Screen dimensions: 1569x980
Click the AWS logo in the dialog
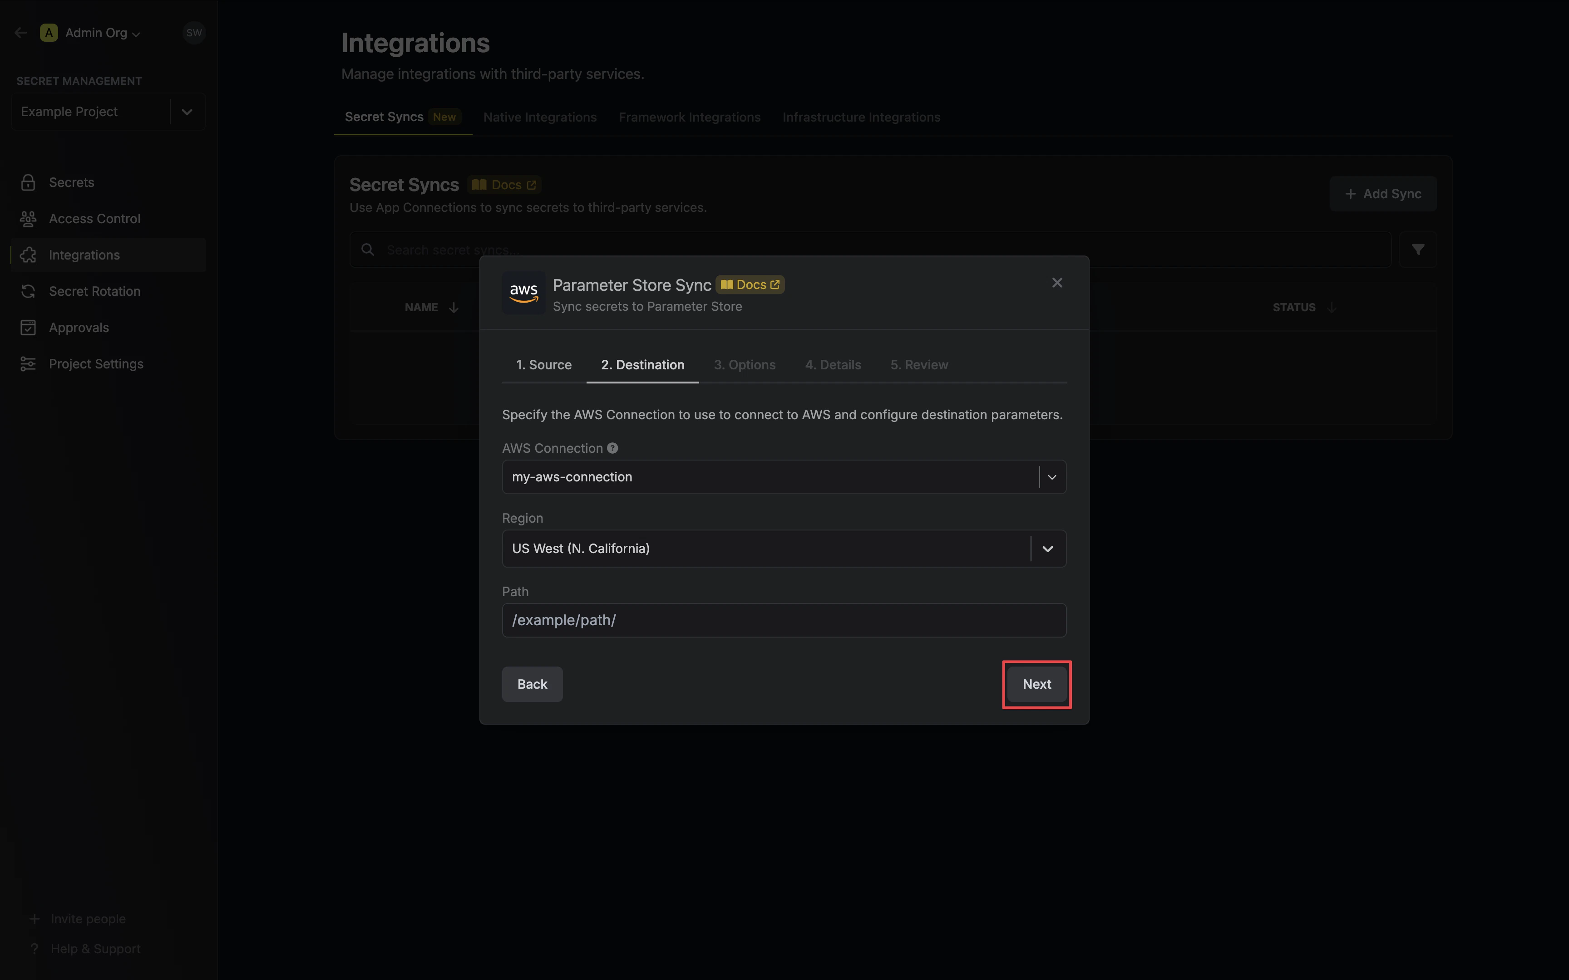(x=523, y=293)
